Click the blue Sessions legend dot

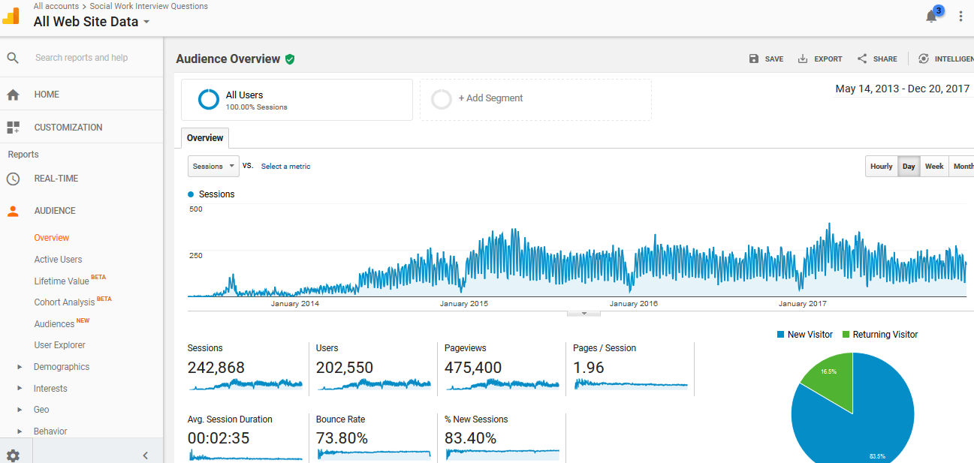coord(191,194)
